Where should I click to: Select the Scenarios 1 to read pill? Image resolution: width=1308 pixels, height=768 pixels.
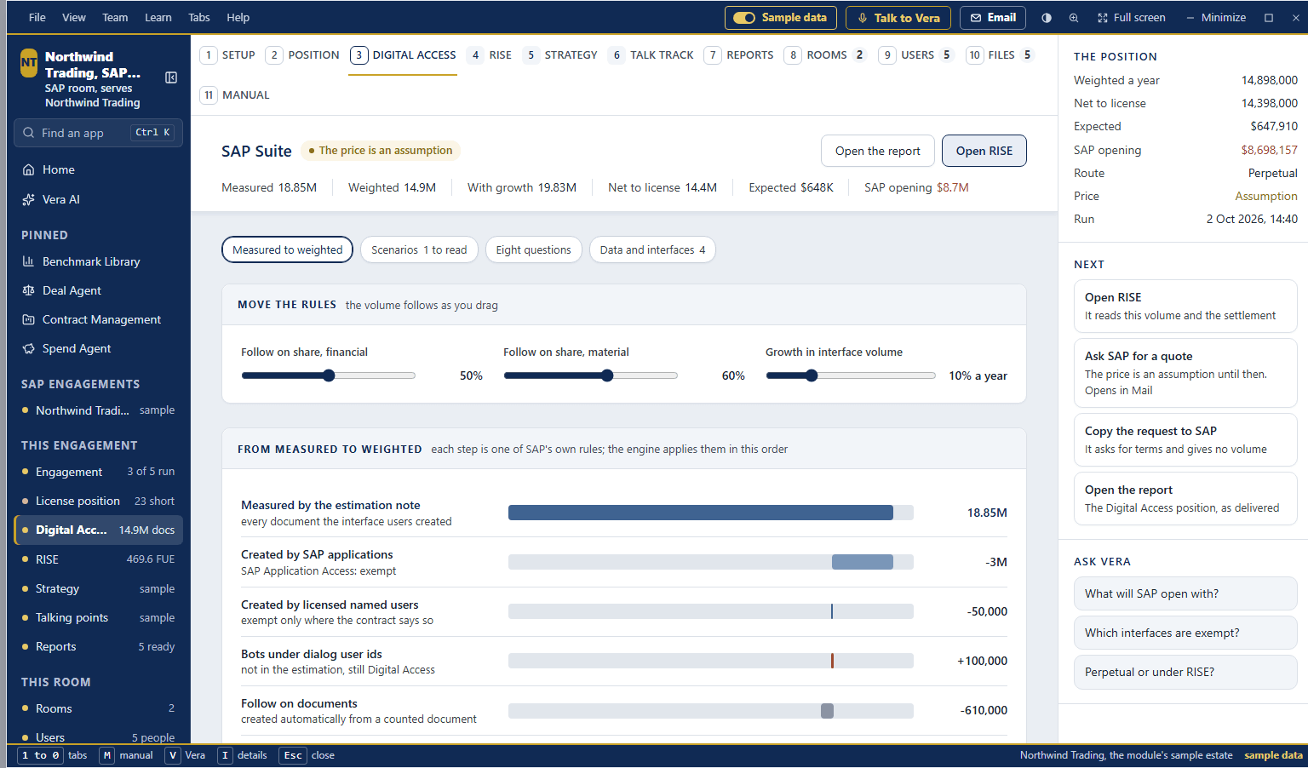pyautogui.click(x=419, y=249)
